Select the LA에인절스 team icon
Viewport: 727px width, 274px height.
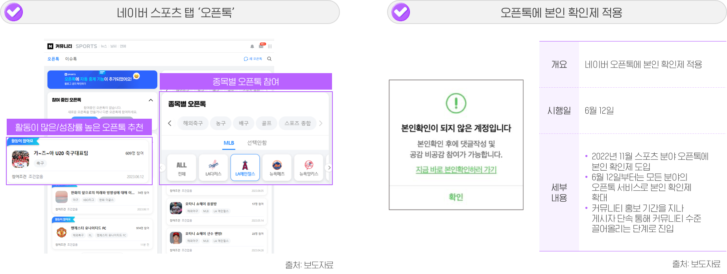point(245,167)
